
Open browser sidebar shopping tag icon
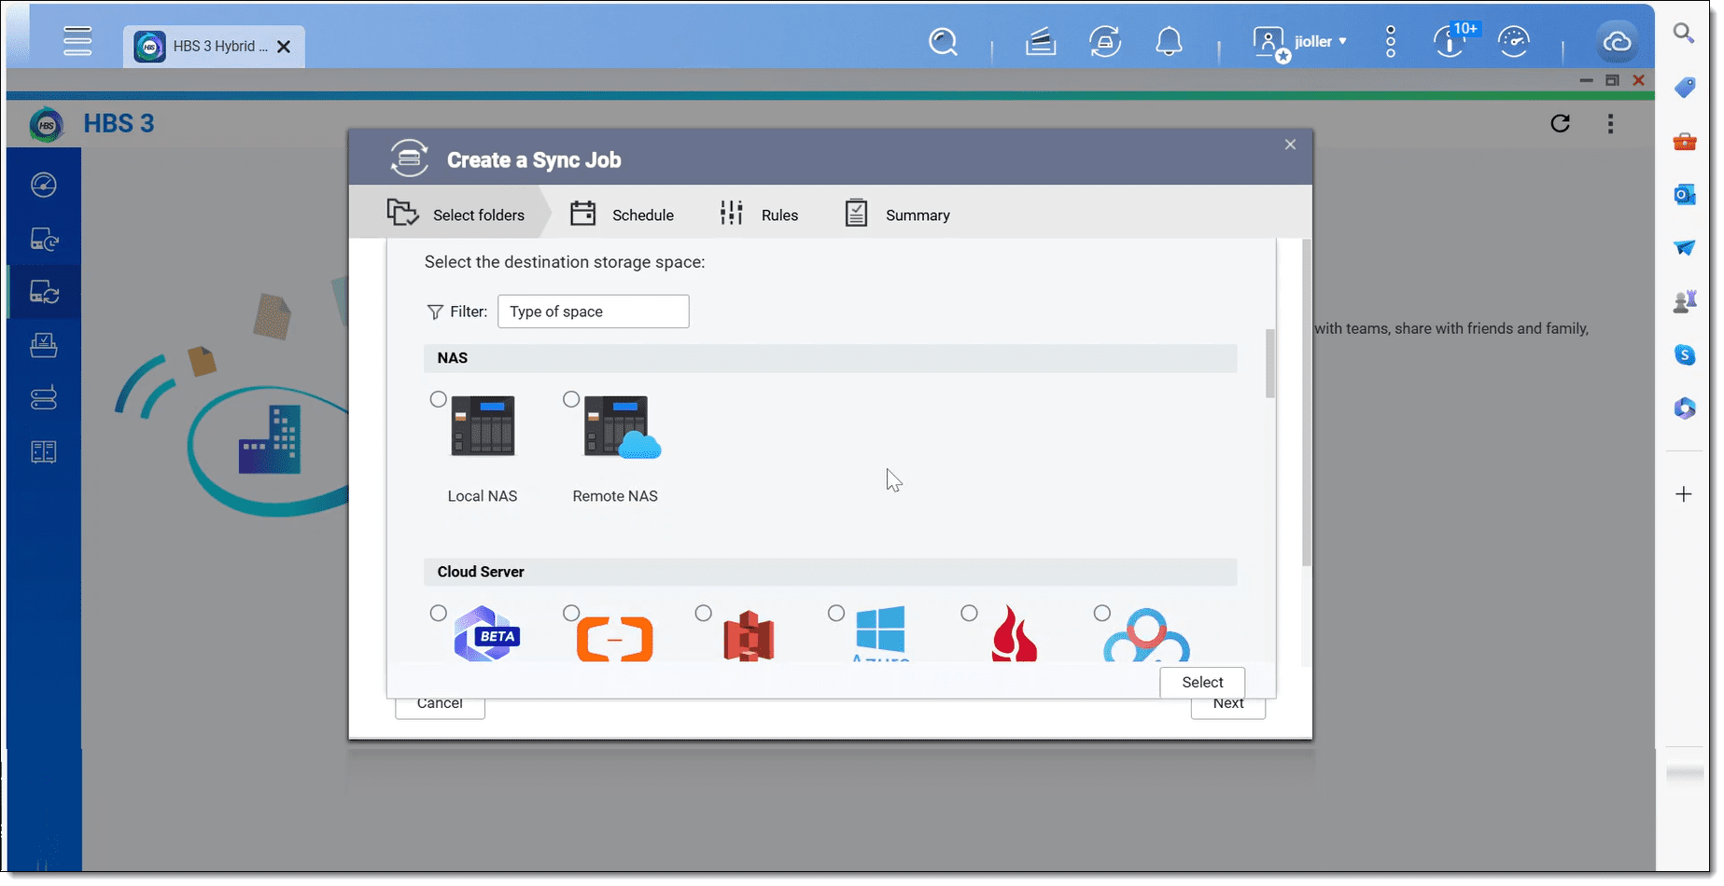point(1684,88)
